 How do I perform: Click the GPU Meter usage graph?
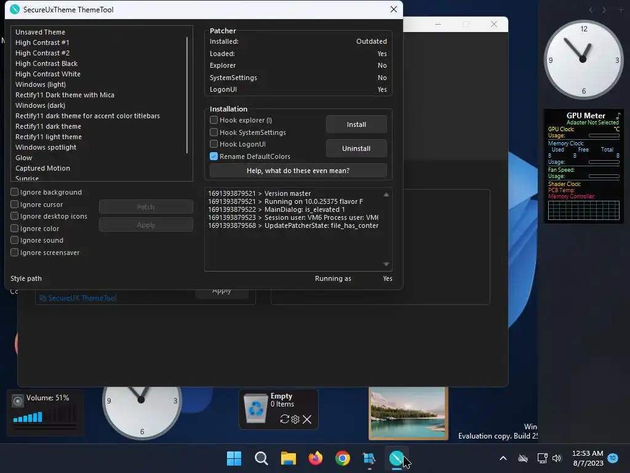583,210
